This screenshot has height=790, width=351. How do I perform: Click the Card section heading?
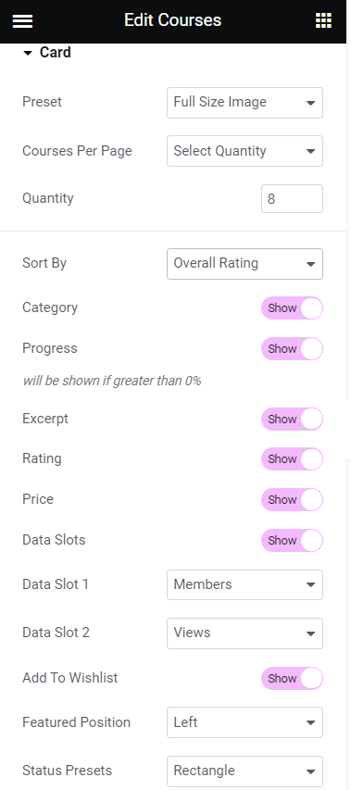(x=56, y=53)
